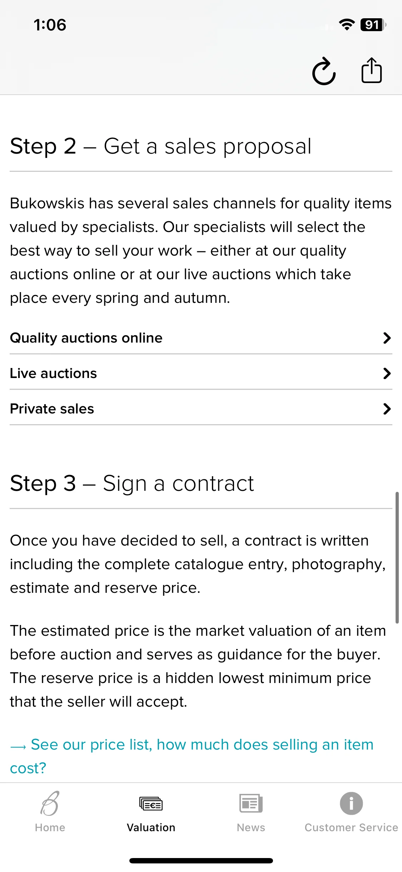Click the vertical scroll indicator
The height and width of the screenshot is (872, 402).
[397, 558]
